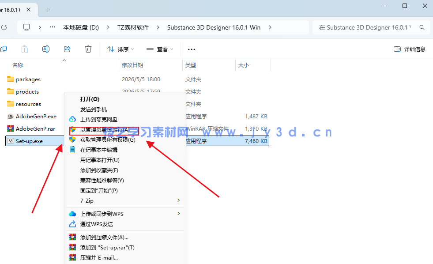Screen dimensions: 433x264
Task: Expand chevron after 本地磁盘 (D:)
Action: point(108,27)
